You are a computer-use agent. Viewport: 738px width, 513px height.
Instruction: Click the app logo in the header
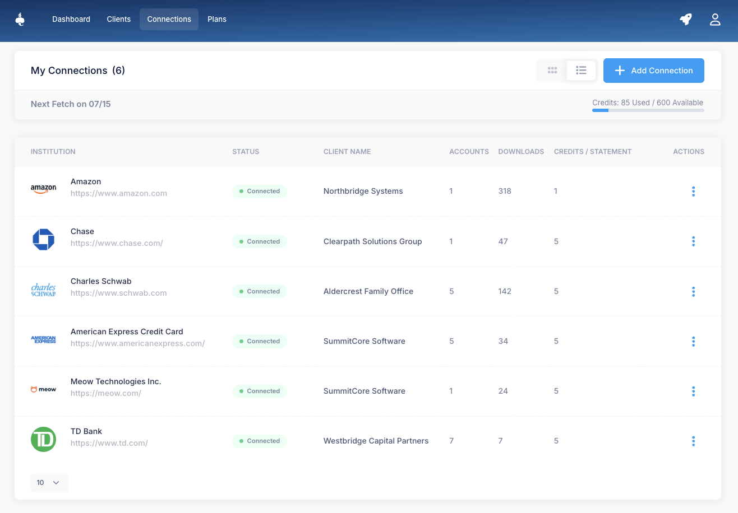20,20
